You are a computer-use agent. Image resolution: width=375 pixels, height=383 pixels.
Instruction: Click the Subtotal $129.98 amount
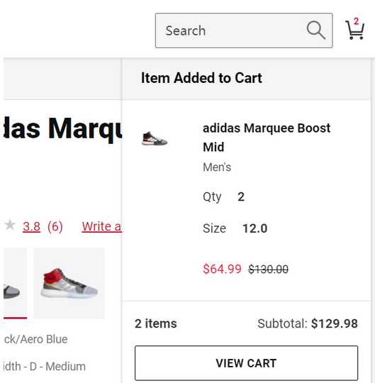point(334,323)
